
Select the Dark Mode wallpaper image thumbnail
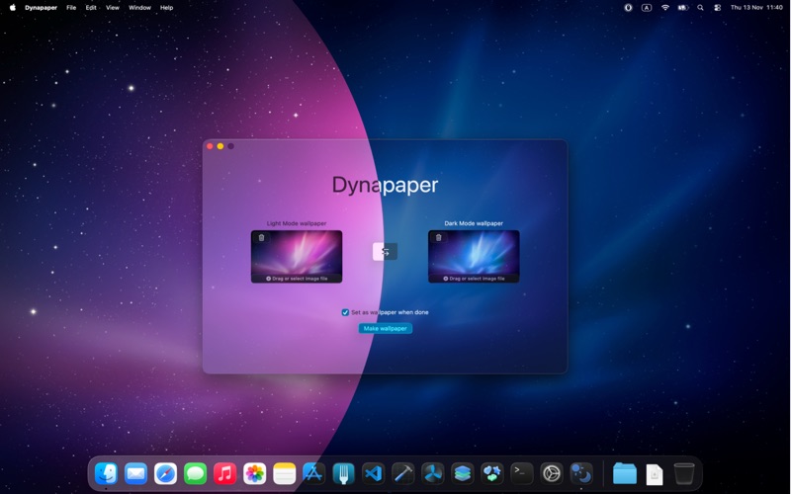[474, 257]
